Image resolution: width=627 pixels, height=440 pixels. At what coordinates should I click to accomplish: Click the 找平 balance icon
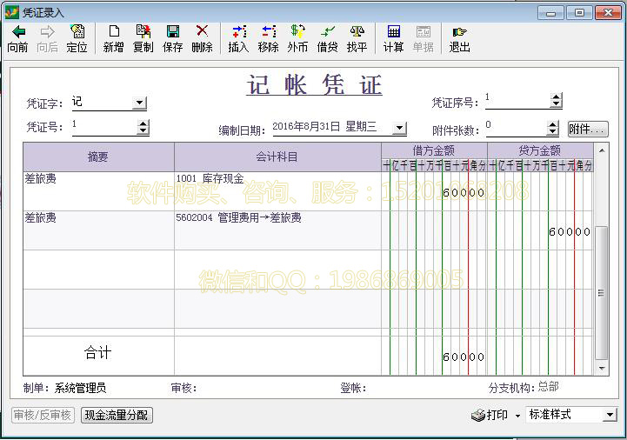(357, 32)
